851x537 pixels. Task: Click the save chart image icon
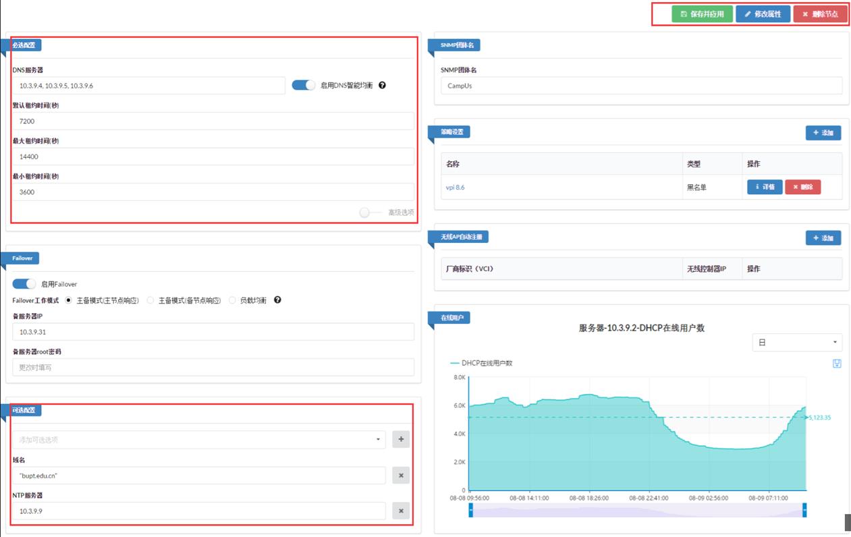point(837,364)
